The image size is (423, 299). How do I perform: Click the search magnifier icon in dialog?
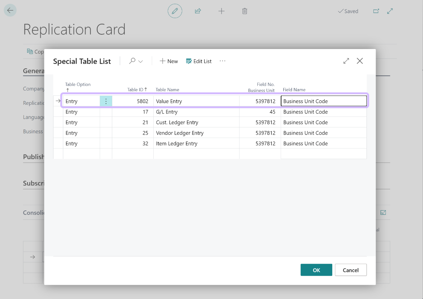[x=132, y=61]
